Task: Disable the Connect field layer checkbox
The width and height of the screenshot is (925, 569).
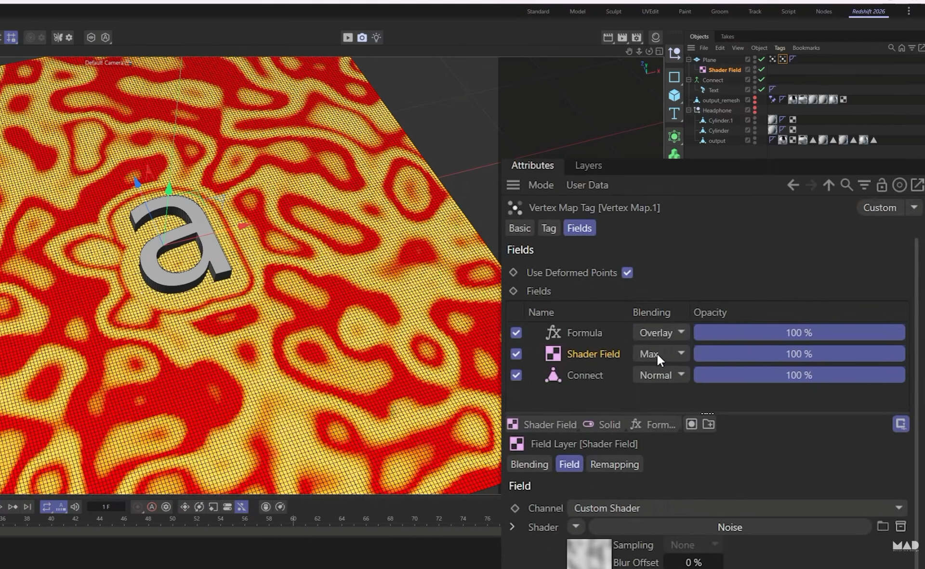Action: (x=516, y=375)
